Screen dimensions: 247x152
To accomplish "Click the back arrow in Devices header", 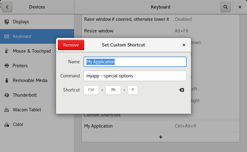I will [7, 7].
